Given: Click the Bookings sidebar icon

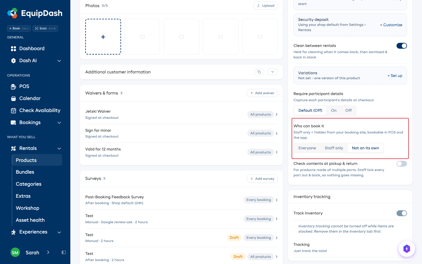Looking at the screenshot, I should [x=13, y=123].
